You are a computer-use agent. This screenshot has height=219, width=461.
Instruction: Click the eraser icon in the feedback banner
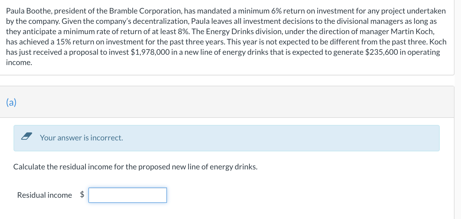tap(27, 138)
